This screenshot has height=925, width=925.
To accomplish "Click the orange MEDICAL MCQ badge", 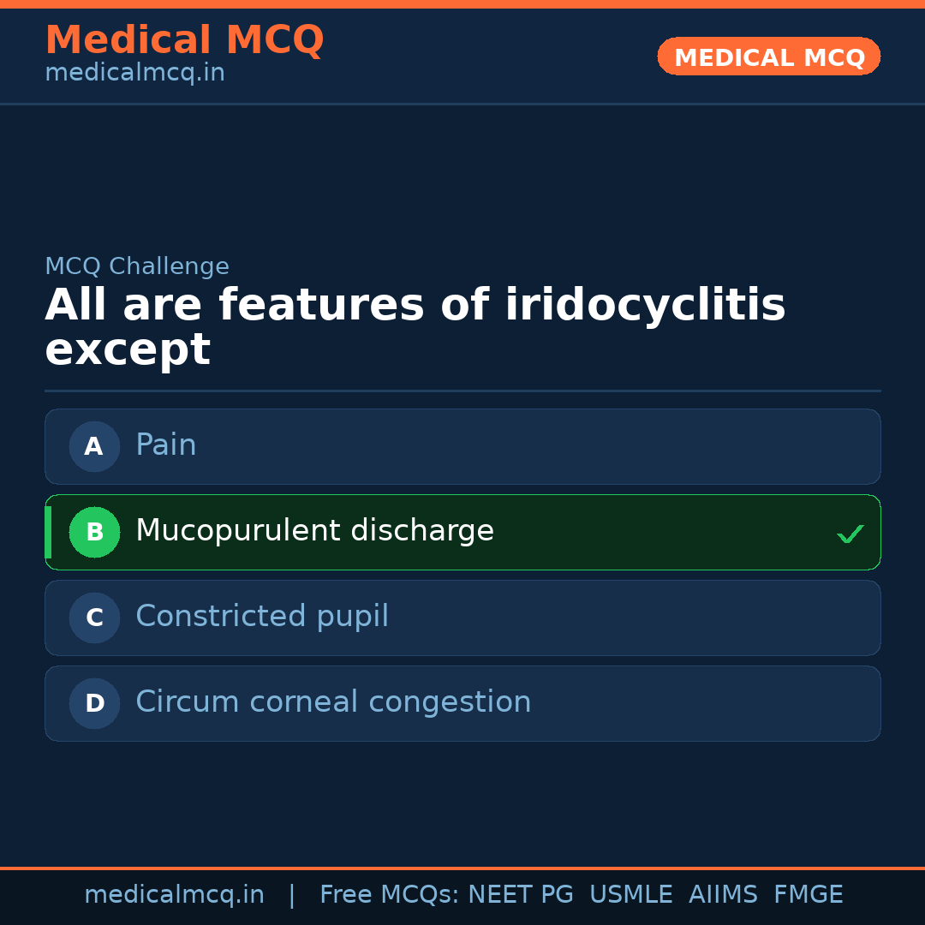I will tap(768, 57).
